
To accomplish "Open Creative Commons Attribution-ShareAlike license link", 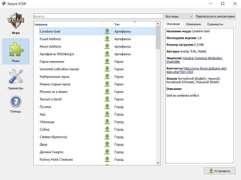I will pyautogui.click(x=194, y=60).
